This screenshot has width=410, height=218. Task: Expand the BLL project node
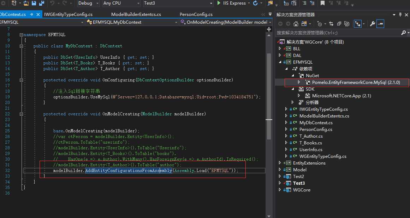pos(280,48)
